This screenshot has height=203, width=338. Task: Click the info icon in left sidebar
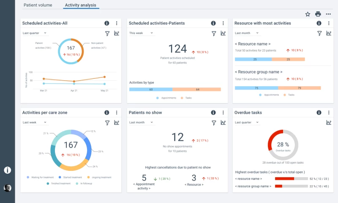point(7,170)
